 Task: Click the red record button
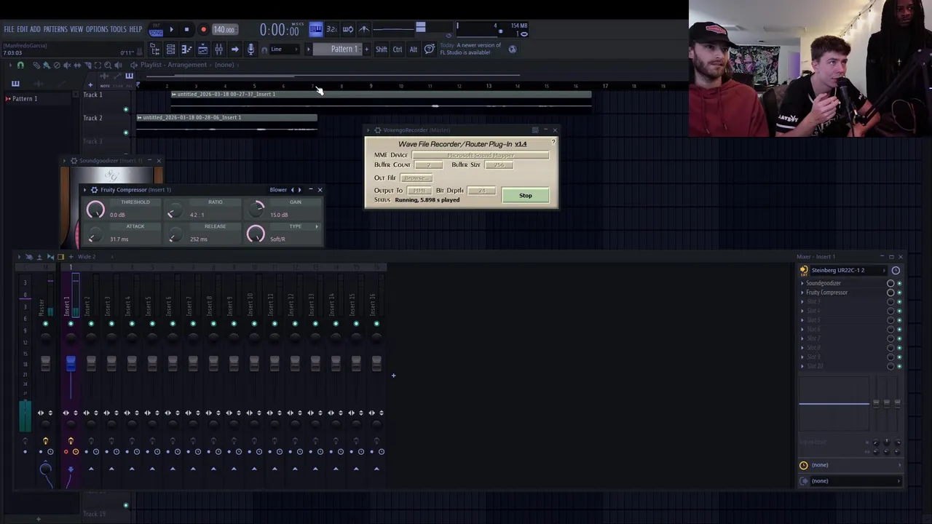pos(203,30)
